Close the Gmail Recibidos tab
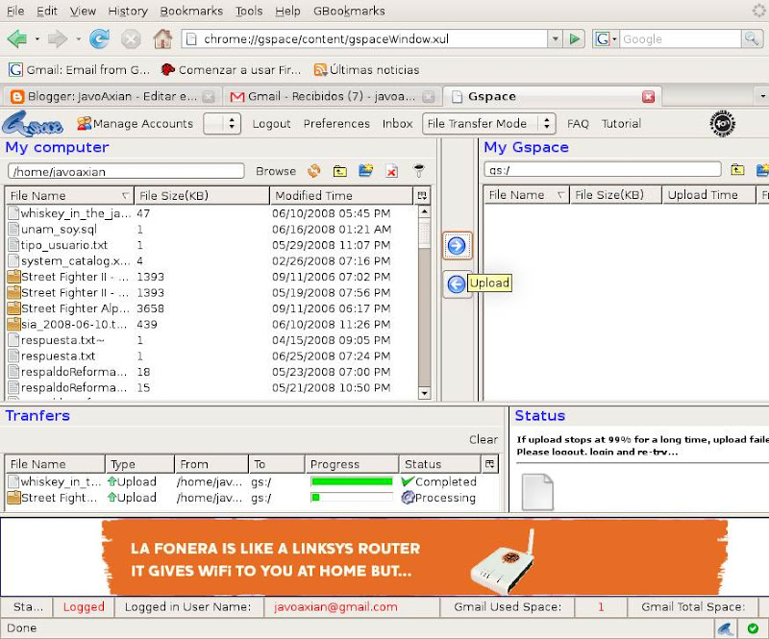Image resolution: width=769 pixels, height=639 pixels. [428, 97]
